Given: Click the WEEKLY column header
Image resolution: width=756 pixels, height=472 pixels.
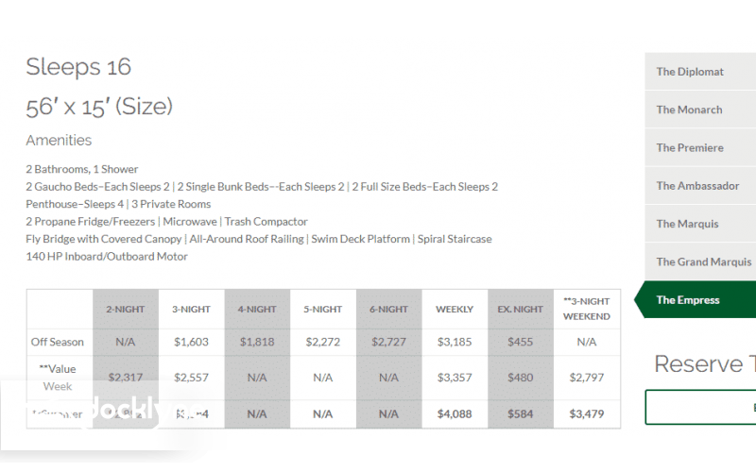Looking at the screenshot, I should (x=455, y=309).
